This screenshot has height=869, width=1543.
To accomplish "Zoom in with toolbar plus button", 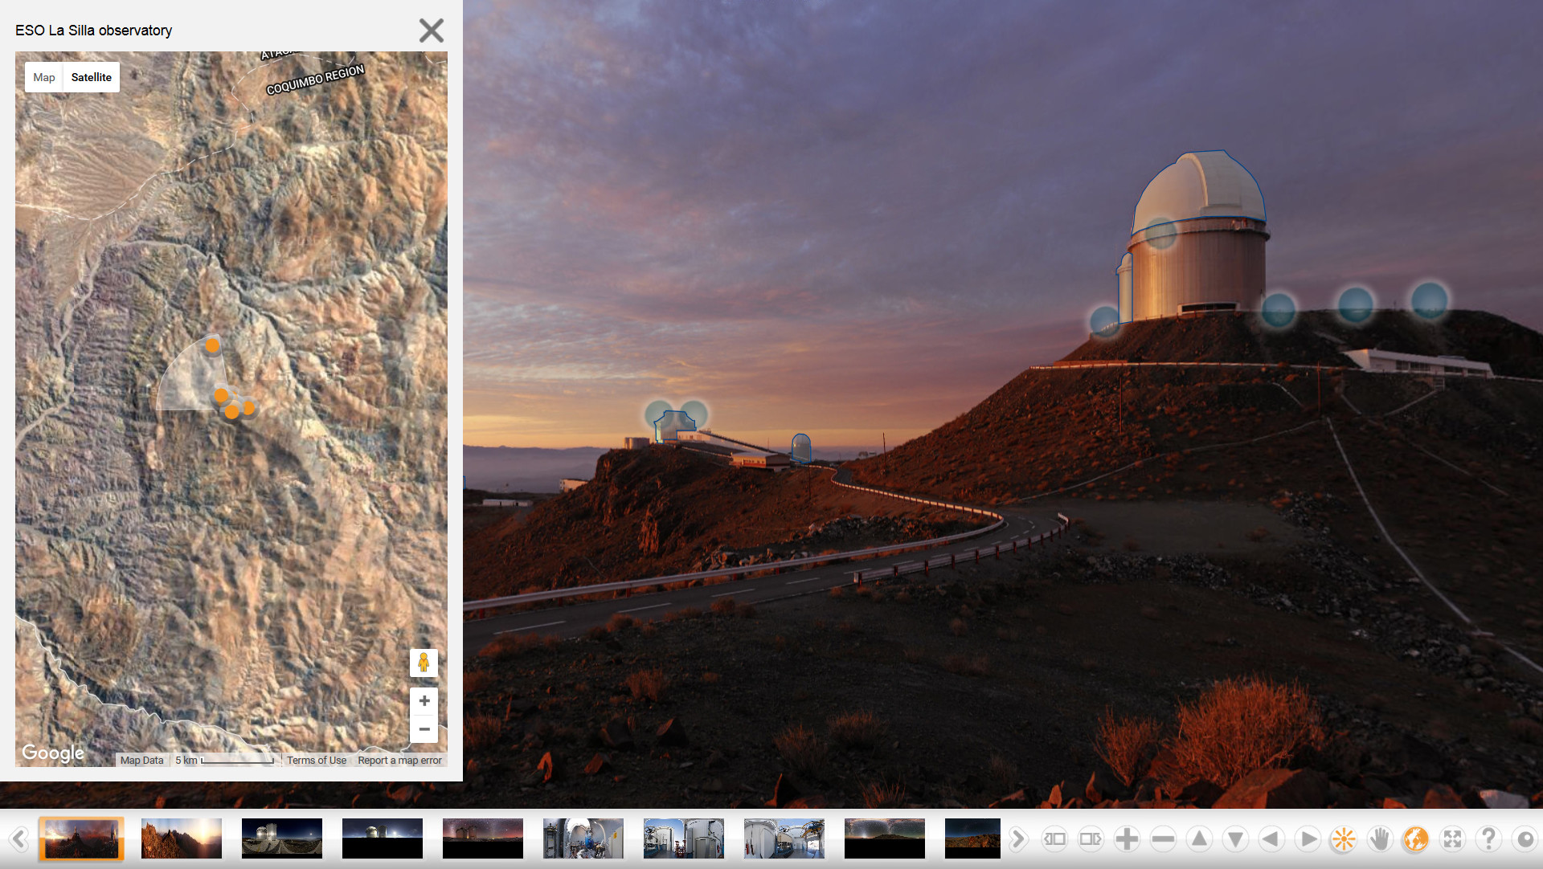I will pos(1127,839).
